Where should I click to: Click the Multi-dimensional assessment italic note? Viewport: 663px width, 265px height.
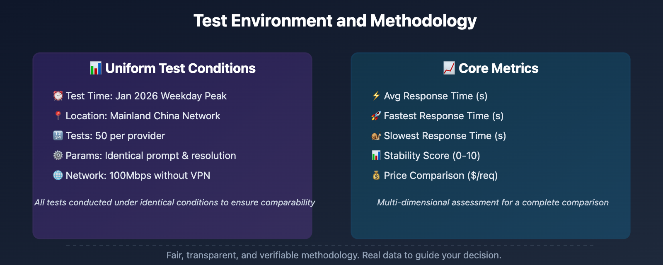point(493,202)
